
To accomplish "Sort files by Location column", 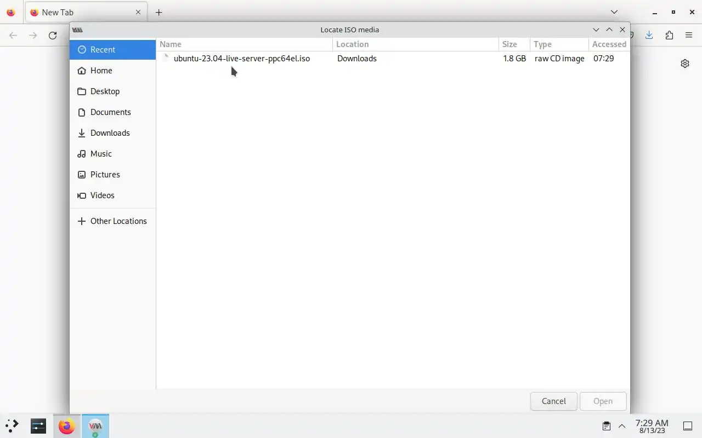I will coord(416,44).
